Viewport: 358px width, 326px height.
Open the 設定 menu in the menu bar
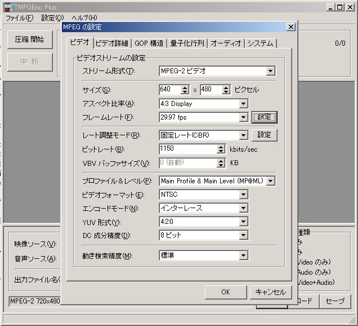[x=52, y=17]
